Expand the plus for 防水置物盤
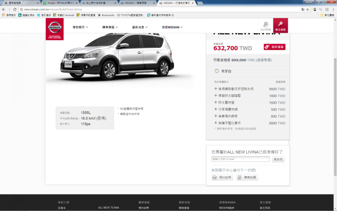Viewport: 337px width, 211px height. (x=216, y=102)
